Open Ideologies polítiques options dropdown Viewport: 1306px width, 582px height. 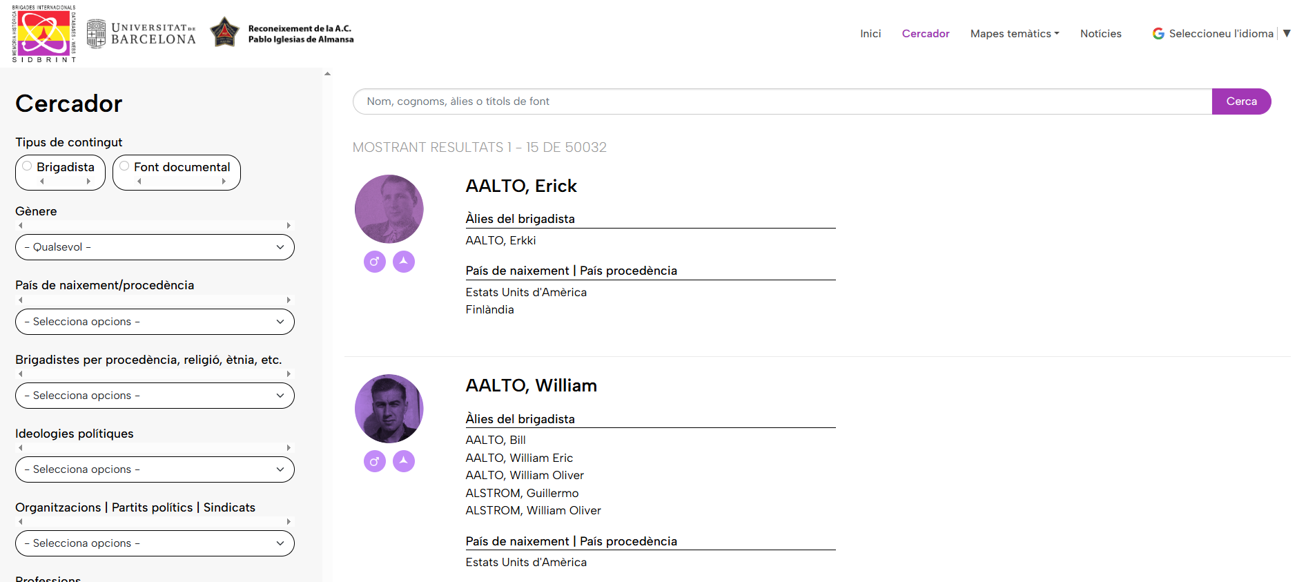point(155,469)
